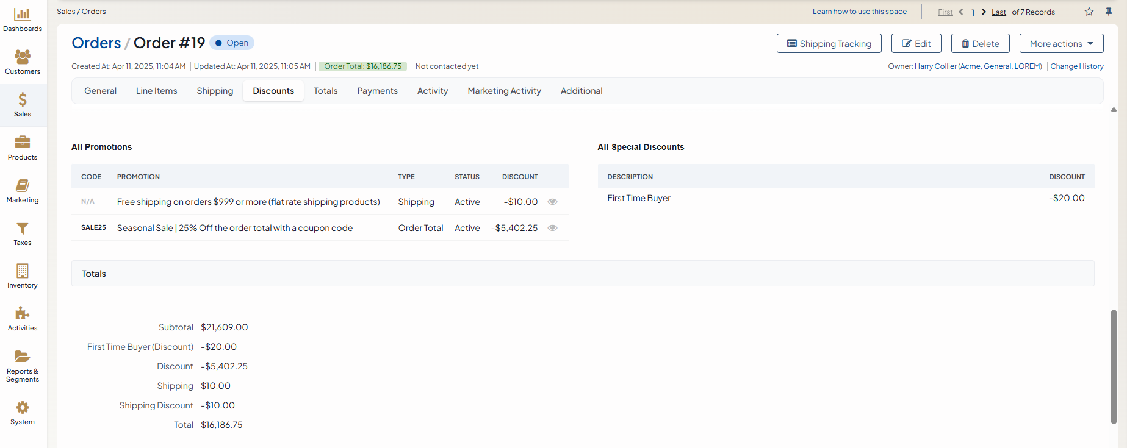This screenshot has width=1127, height=448.
Task: Open the Activities puzzle icon
Action: [x=23, y=314]
